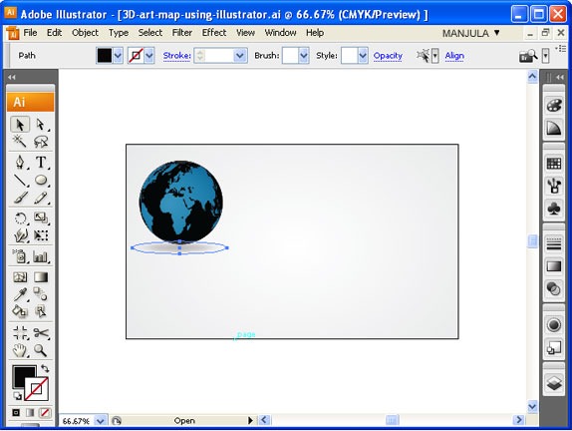Select the Eyedropper tool
The width and height of the screenshot is (572, 431).
[20, 294]
